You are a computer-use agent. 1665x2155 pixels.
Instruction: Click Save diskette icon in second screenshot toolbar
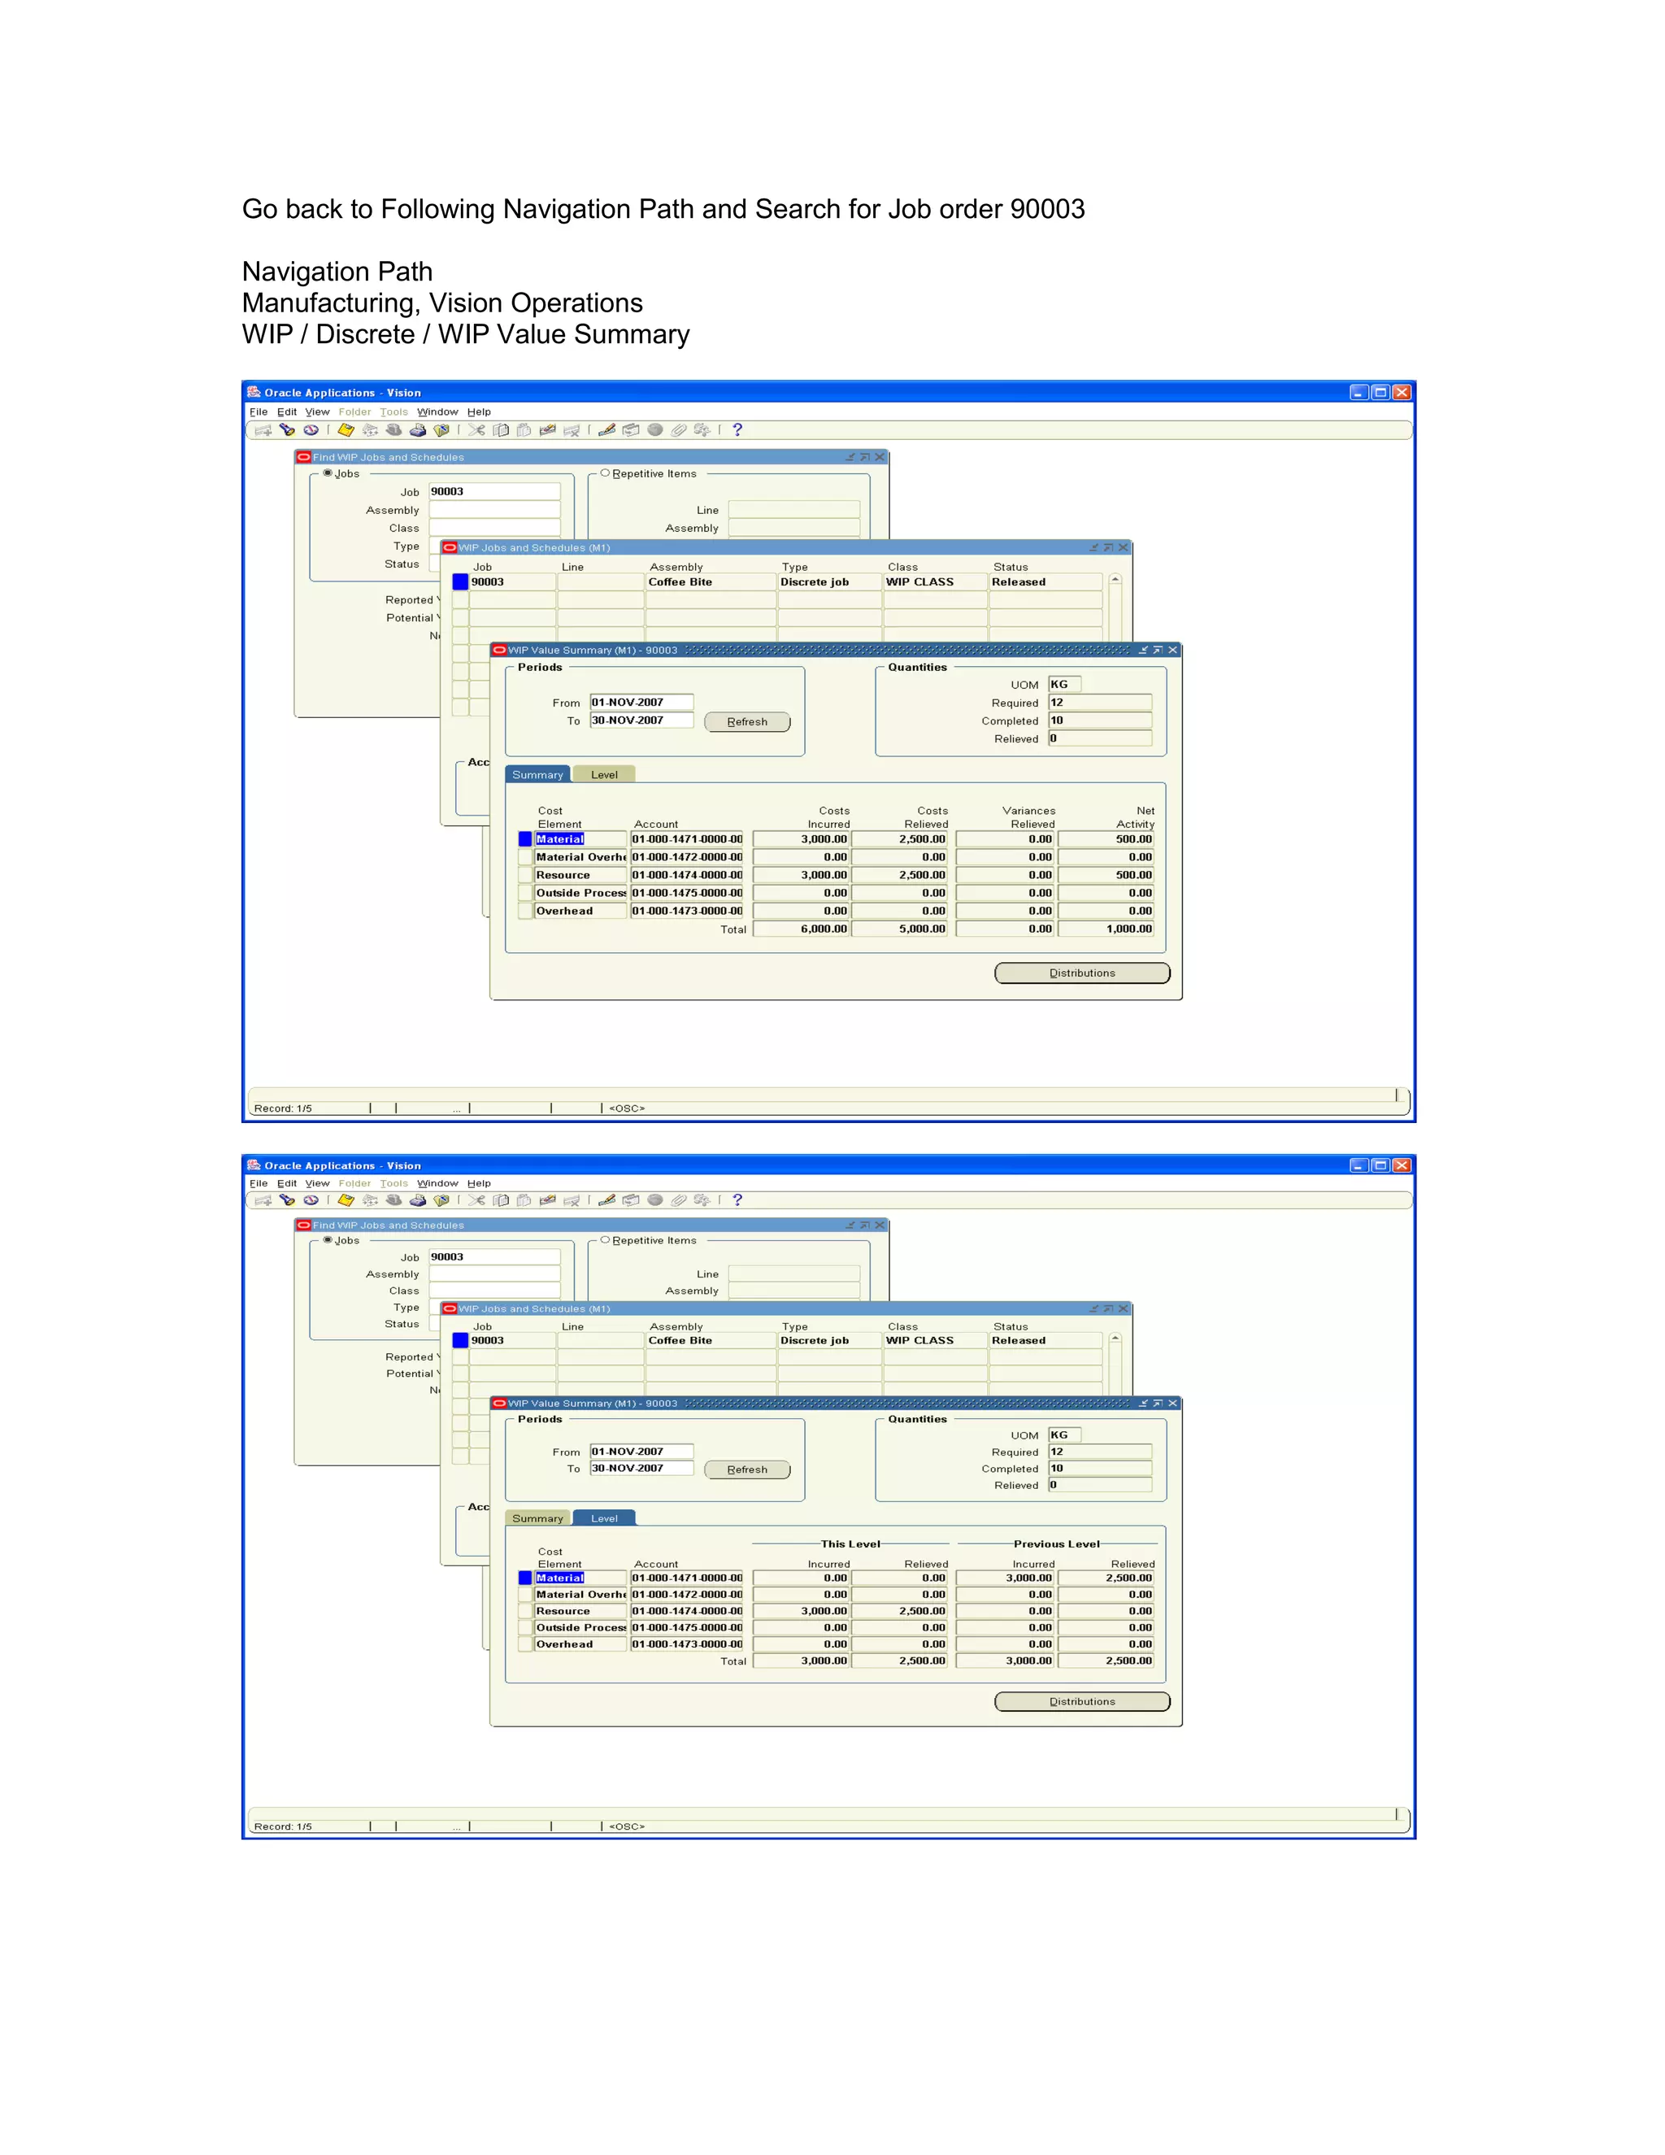pos(346,1201)
